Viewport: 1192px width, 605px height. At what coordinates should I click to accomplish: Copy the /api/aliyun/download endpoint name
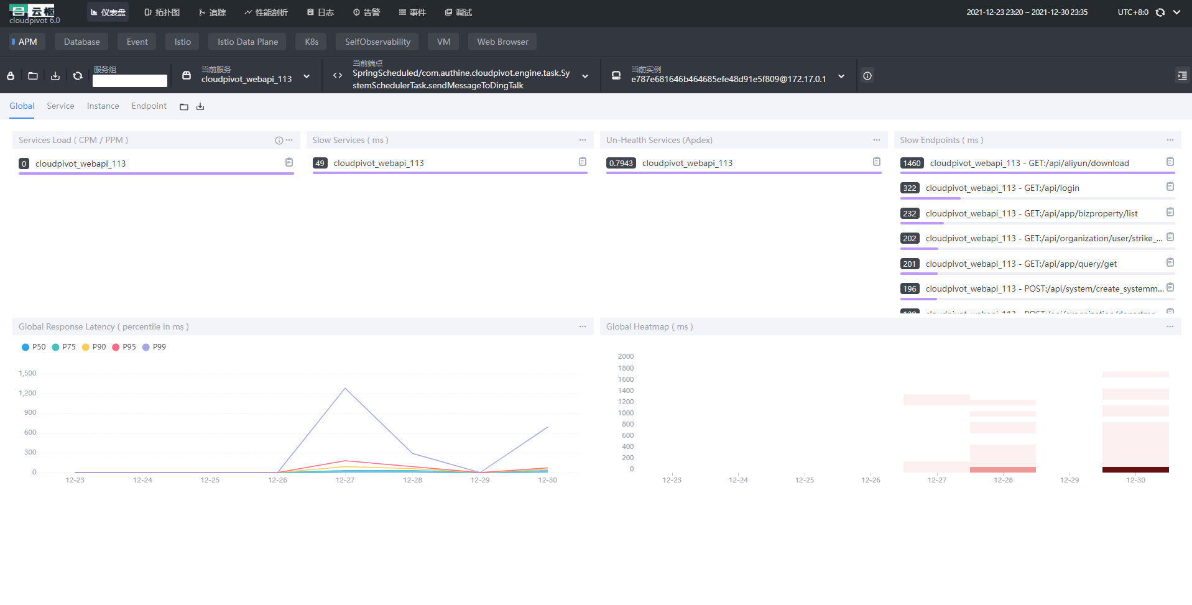[x=1170, y=162]
